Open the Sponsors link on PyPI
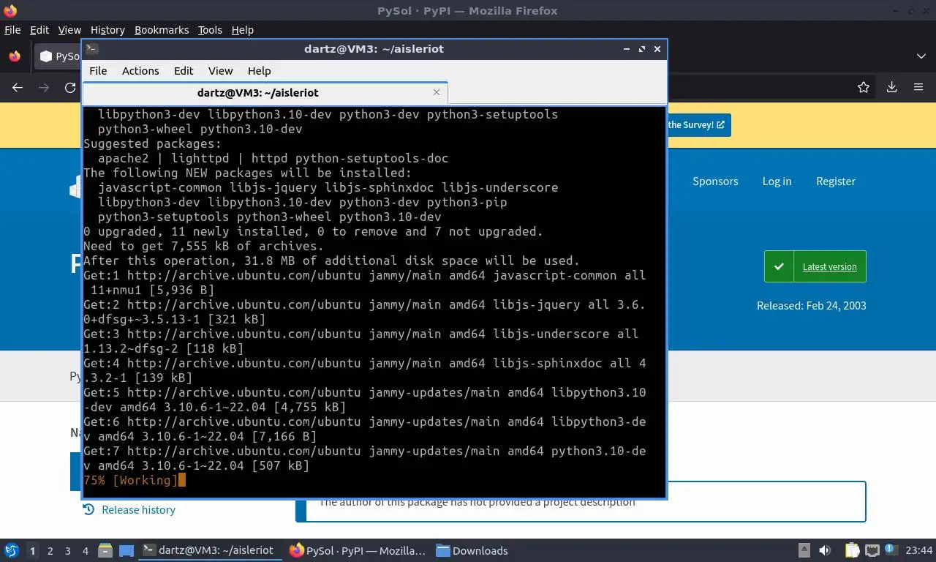 click(x=715, y=181)
